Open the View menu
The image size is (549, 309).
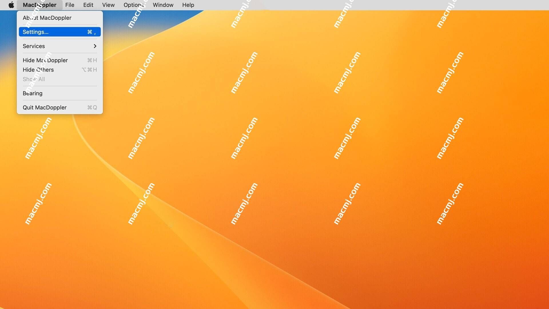pos(108,5)
